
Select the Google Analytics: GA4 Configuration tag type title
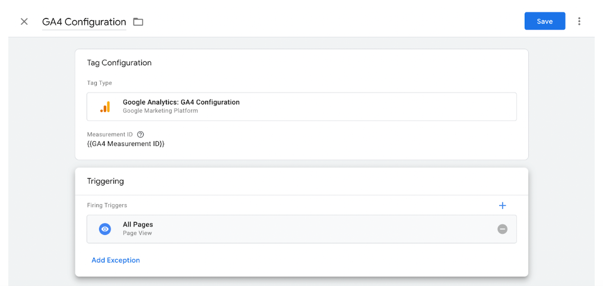pyautogui.click(x=181, y=102)
